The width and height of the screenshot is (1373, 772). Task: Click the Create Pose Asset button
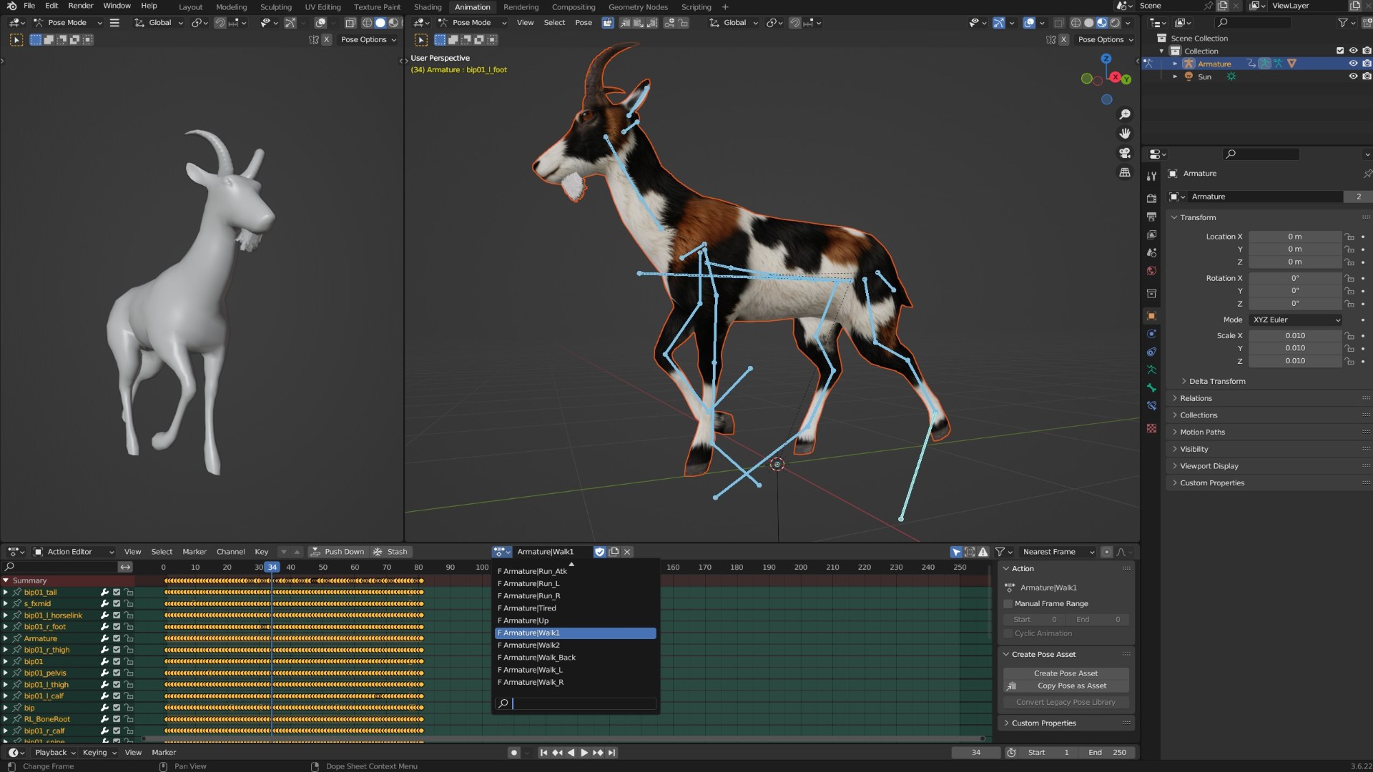(x=1066, y=673)
